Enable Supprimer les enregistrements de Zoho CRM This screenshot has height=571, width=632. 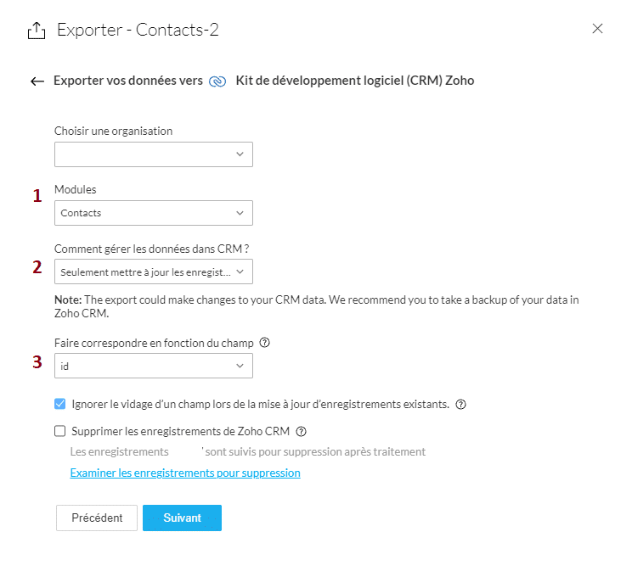60,431
